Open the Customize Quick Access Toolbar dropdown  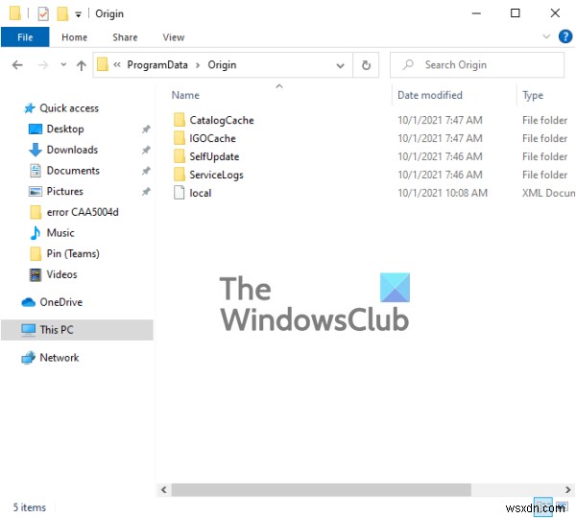(78, 14)
